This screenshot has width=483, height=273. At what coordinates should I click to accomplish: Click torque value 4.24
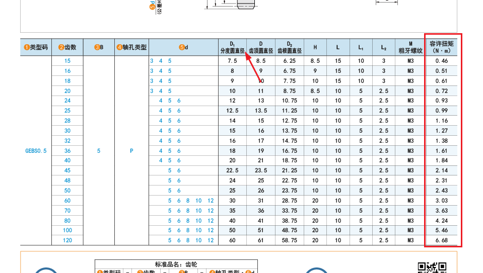442,221
